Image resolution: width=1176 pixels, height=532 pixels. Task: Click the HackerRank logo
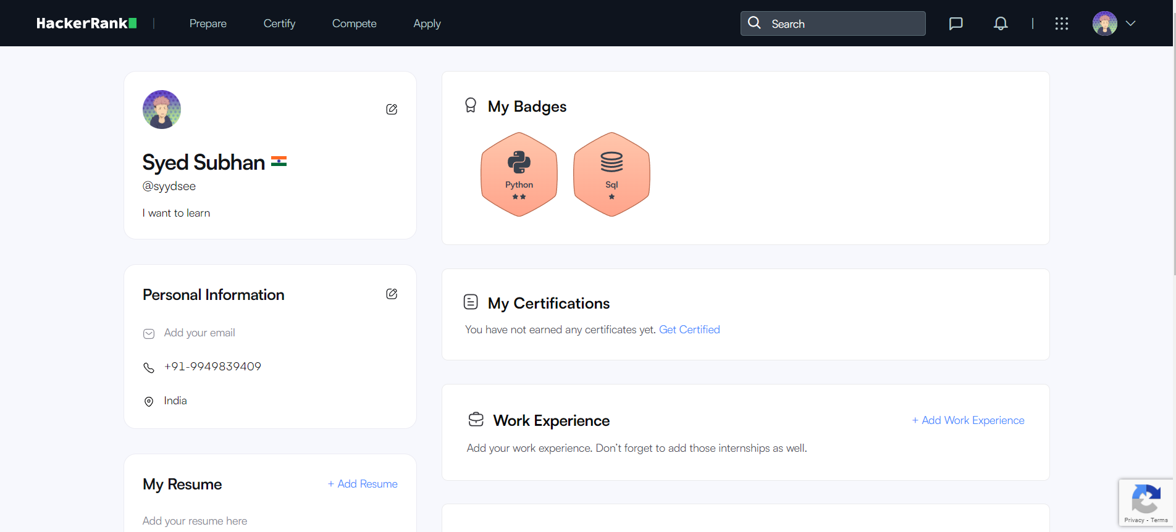click(x=86, y=23)
